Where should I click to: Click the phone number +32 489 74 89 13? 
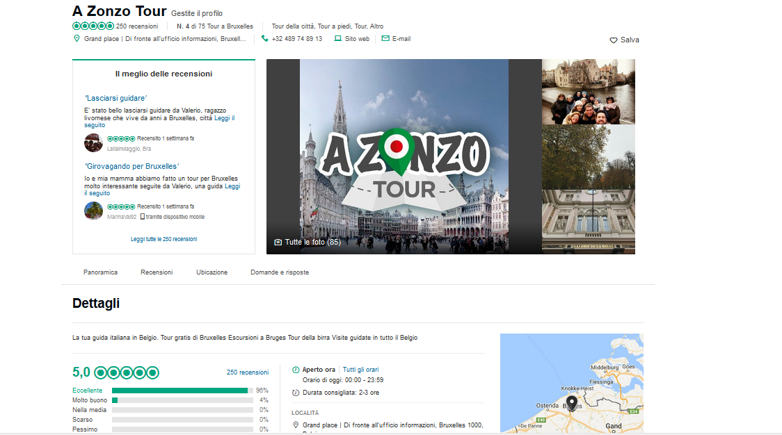coord(297,38)
